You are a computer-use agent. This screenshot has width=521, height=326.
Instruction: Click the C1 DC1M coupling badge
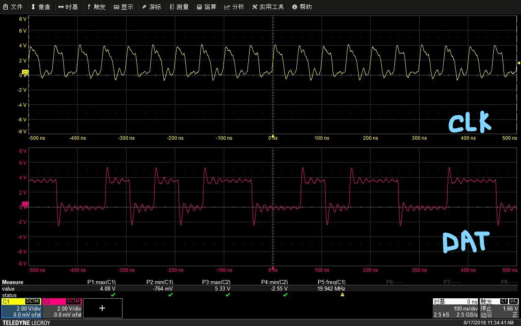[x=33, y=301]
